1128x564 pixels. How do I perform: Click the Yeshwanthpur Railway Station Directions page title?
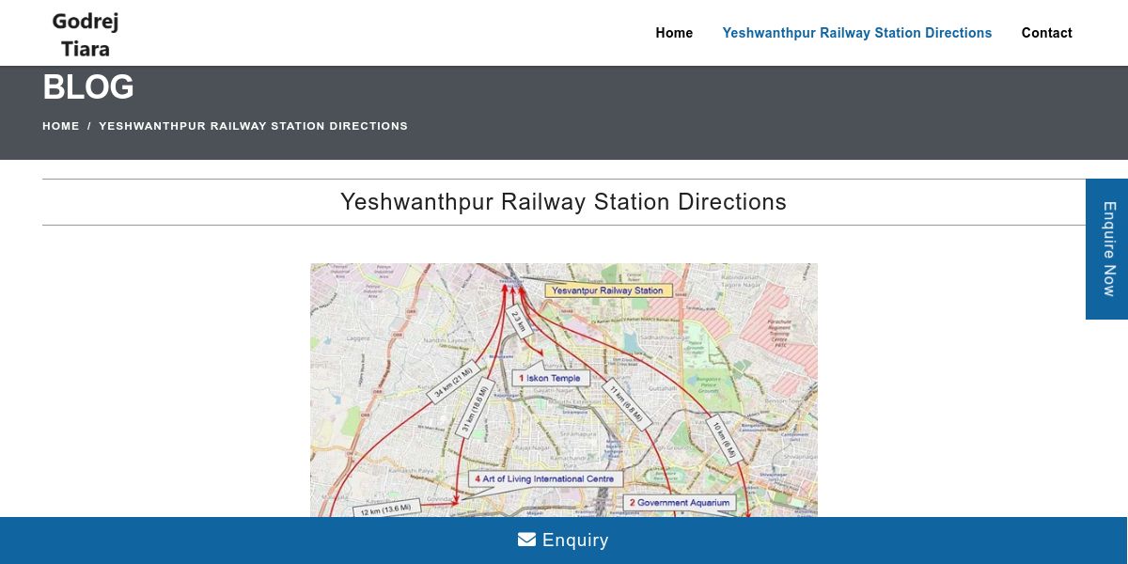(564, 202)
